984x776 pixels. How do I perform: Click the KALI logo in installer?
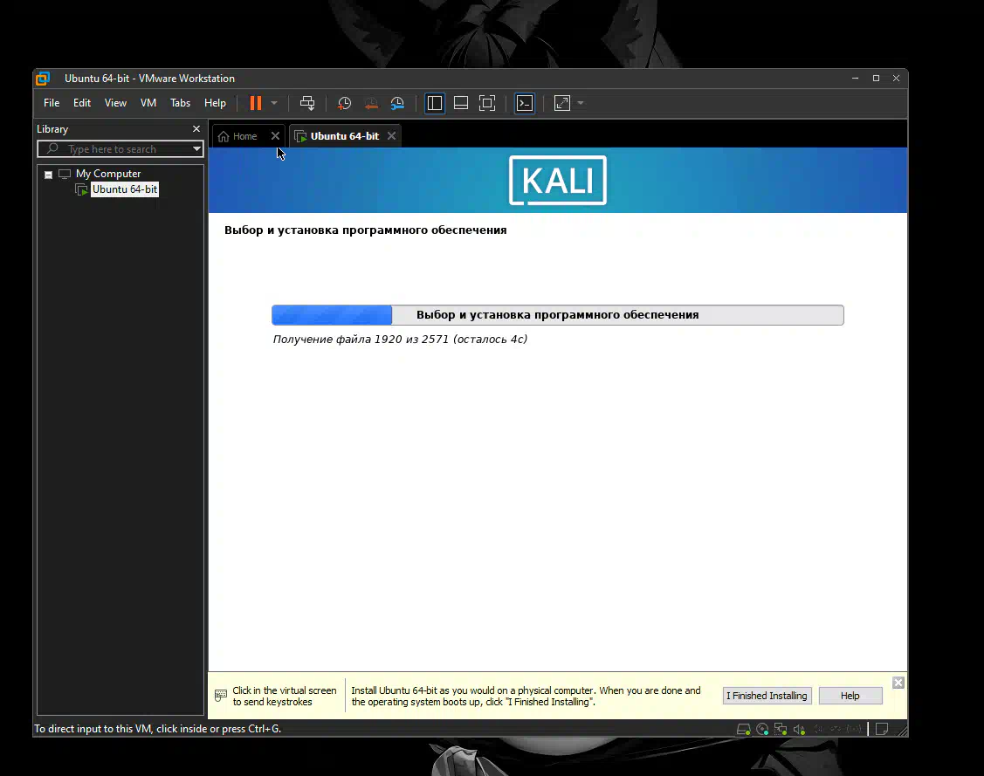click(557, 181)
